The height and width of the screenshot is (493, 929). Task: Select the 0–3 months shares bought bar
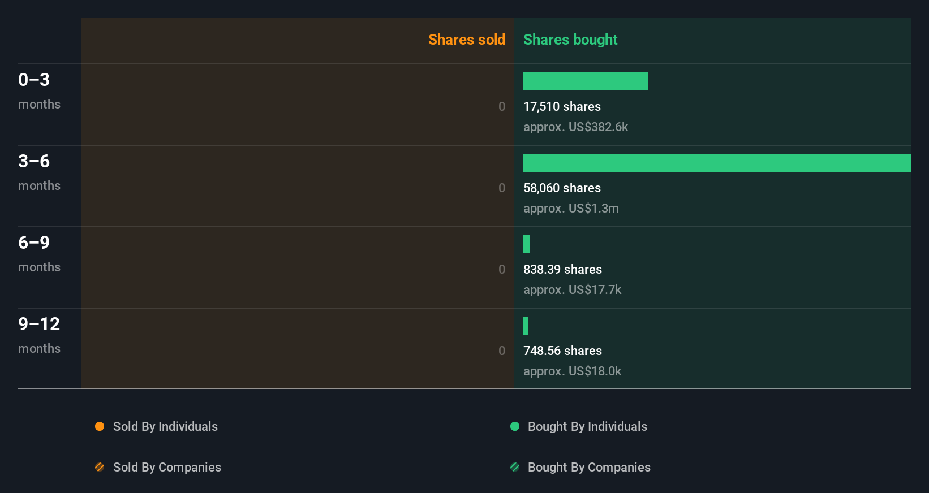[x=586, y=81]
